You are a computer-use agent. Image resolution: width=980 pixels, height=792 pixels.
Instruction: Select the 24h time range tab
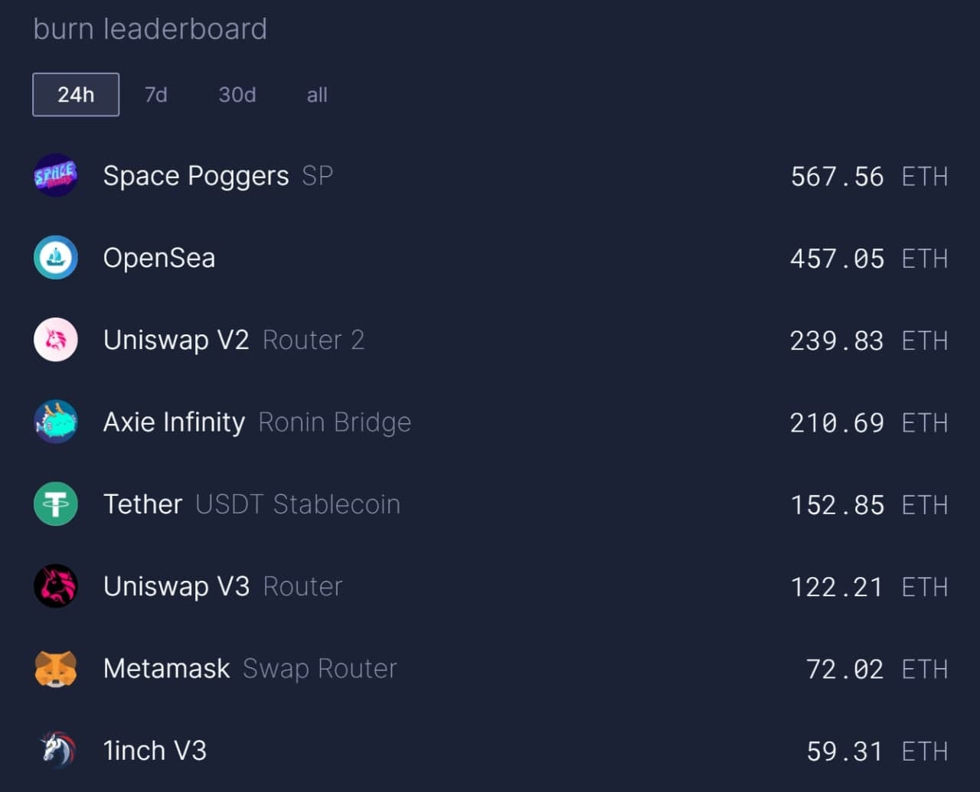[76, 95]
